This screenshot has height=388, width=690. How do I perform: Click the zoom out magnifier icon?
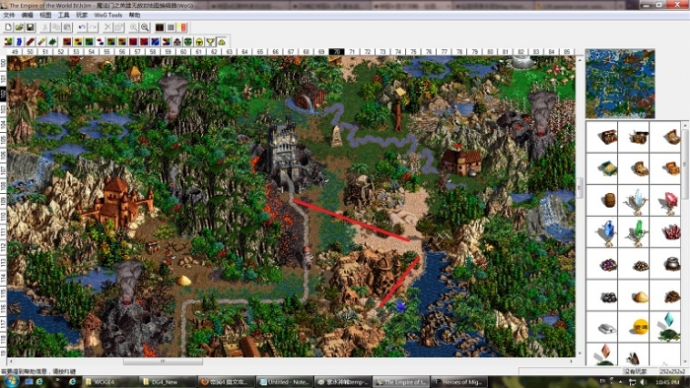145,28
